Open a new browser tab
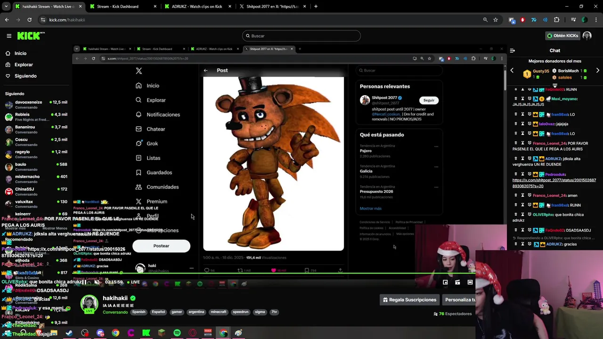603x339 pixels. click(x=316, y=7)
